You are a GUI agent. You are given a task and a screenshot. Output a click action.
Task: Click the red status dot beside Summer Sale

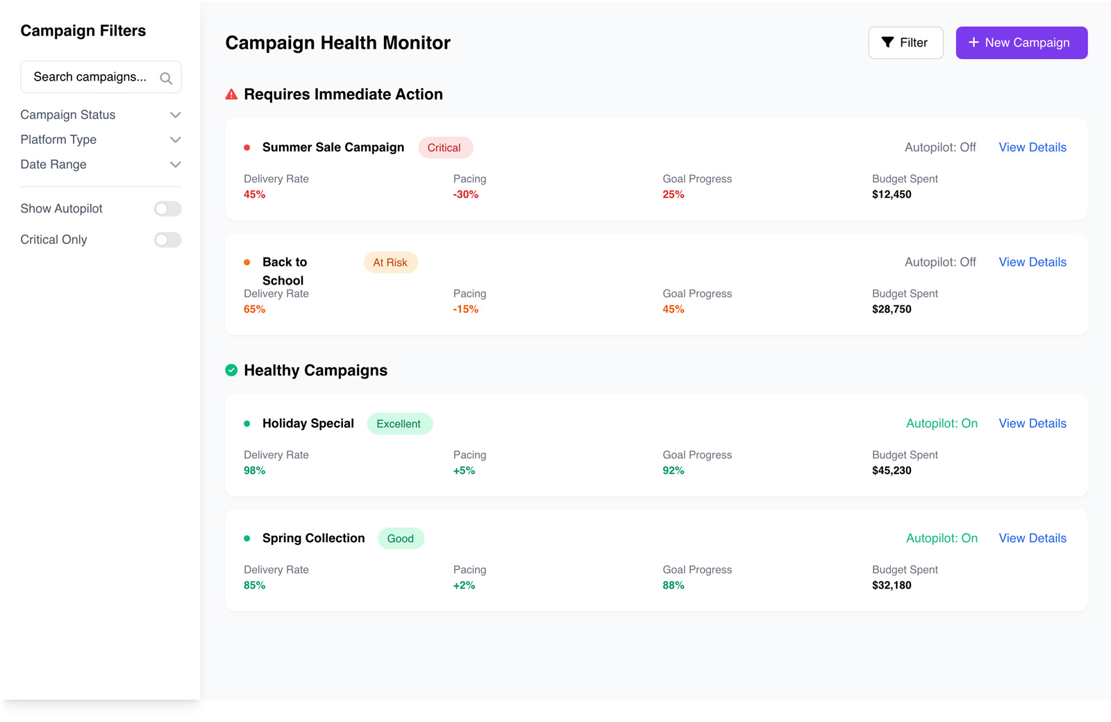247,147
